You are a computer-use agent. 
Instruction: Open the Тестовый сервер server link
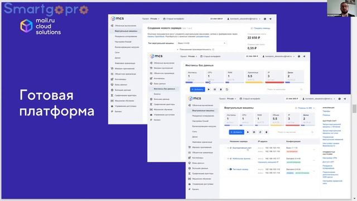pyautogui.click(x=240, y=169)
